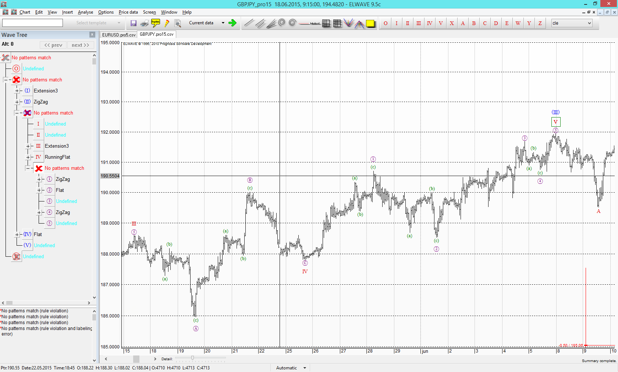
Task: Click the Print icon in toolbar
Action: tap(145, 23)
